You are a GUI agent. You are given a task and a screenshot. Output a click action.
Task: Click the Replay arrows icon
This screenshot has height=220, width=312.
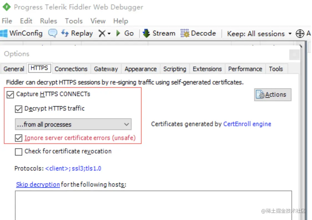65,33
